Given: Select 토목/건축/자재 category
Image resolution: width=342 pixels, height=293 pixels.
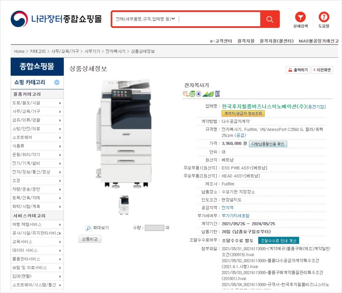Looking at the screenshot, I should [37, 198].
